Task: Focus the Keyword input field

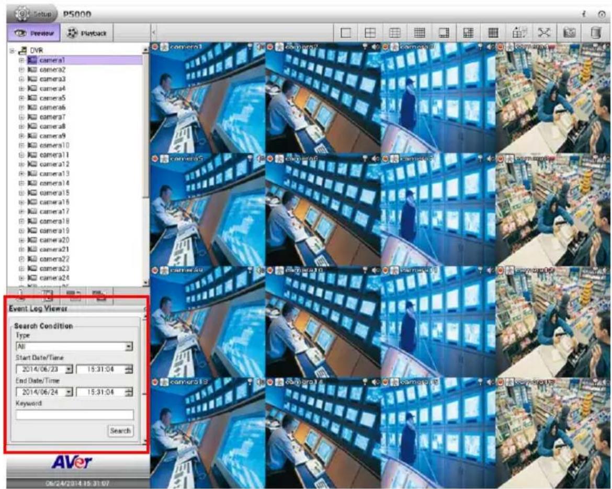Action: click(74, 414)
